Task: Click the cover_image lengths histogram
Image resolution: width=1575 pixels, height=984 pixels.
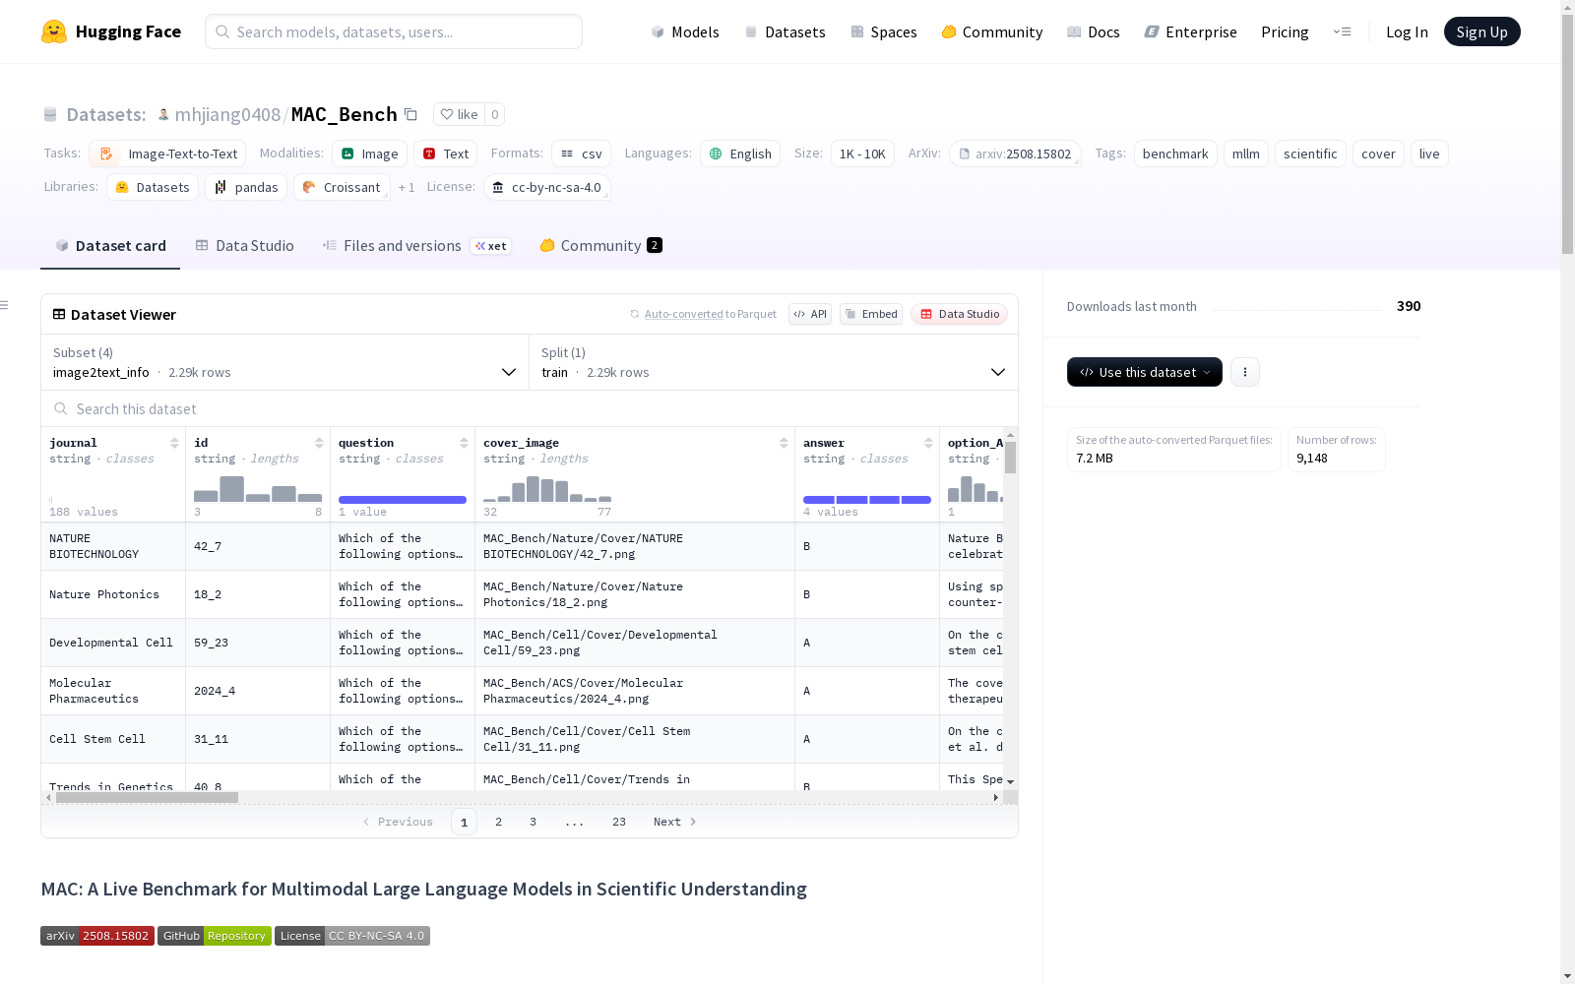Action: coord(547,489)
